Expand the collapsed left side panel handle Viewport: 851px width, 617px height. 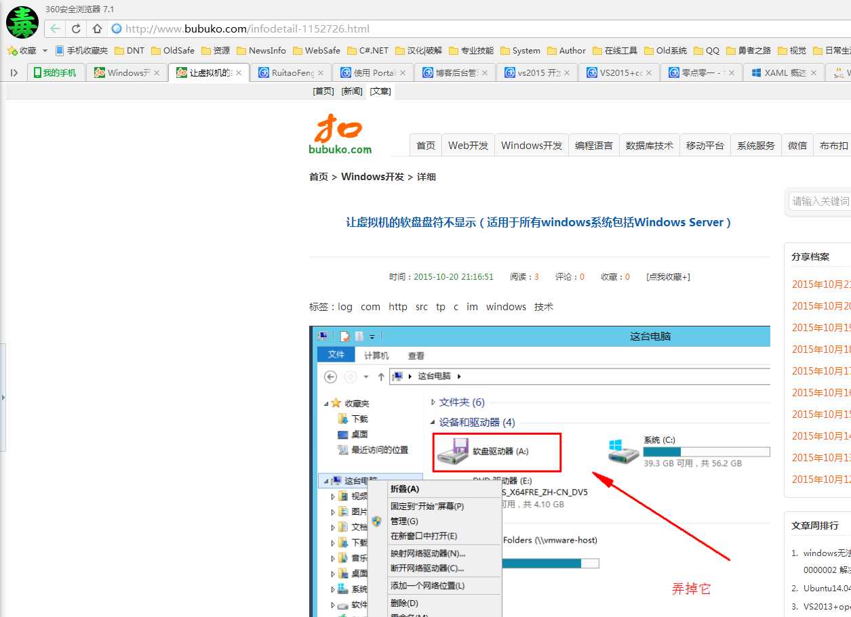pyautogui.click(x=3, y=398)
